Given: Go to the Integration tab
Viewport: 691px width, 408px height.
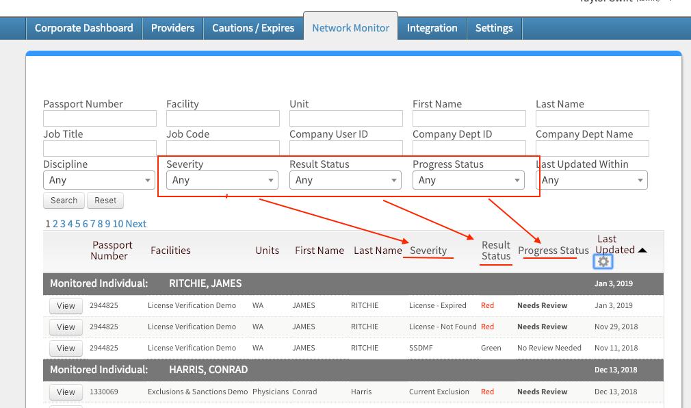Looking at the screenshot, I should (x=432, y=28).
